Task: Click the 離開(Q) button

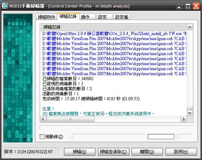Action: (147, 152)
